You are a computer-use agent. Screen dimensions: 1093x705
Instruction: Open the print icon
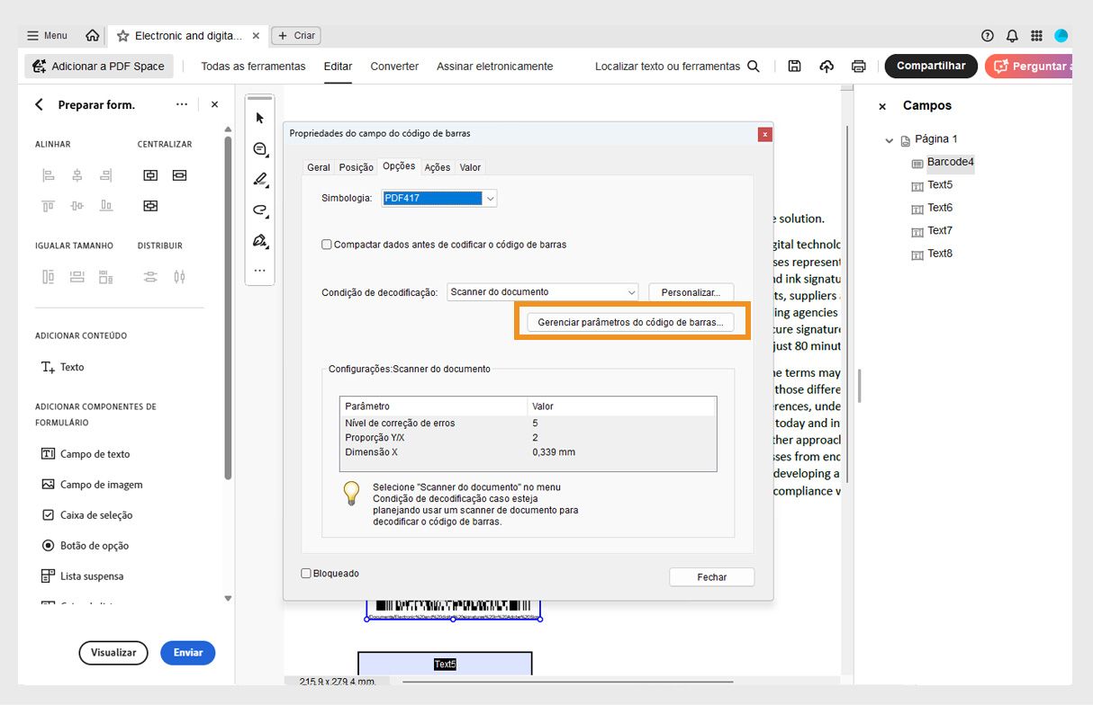858,66
